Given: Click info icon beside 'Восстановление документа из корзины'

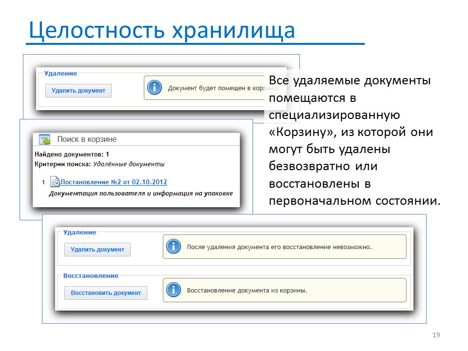Looking at the screenshot, I should click(x=174, y=290).
